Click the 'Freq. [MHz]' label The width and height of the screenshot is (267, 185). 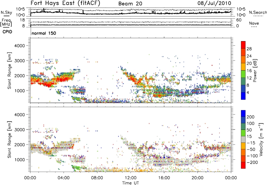click(x=6, y=22)
